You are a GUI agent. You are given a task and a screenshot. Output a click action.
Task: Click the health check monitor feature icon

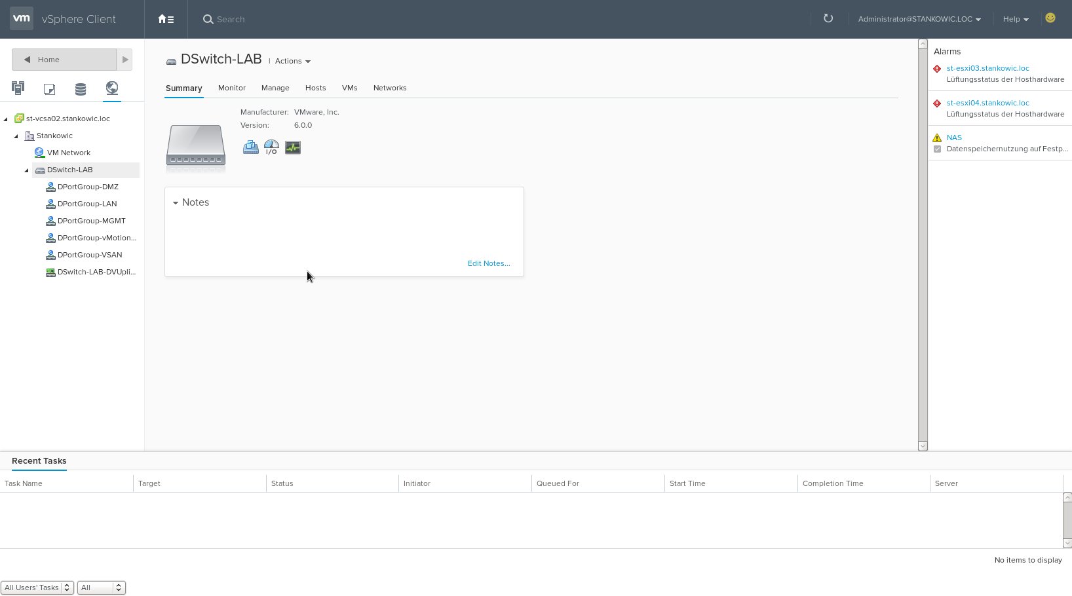click(x=293, y=147)
